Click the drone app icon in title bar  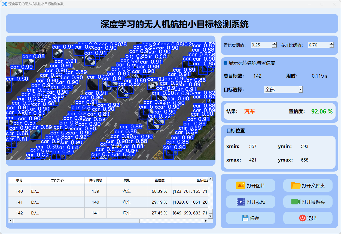tap(4, 4)
